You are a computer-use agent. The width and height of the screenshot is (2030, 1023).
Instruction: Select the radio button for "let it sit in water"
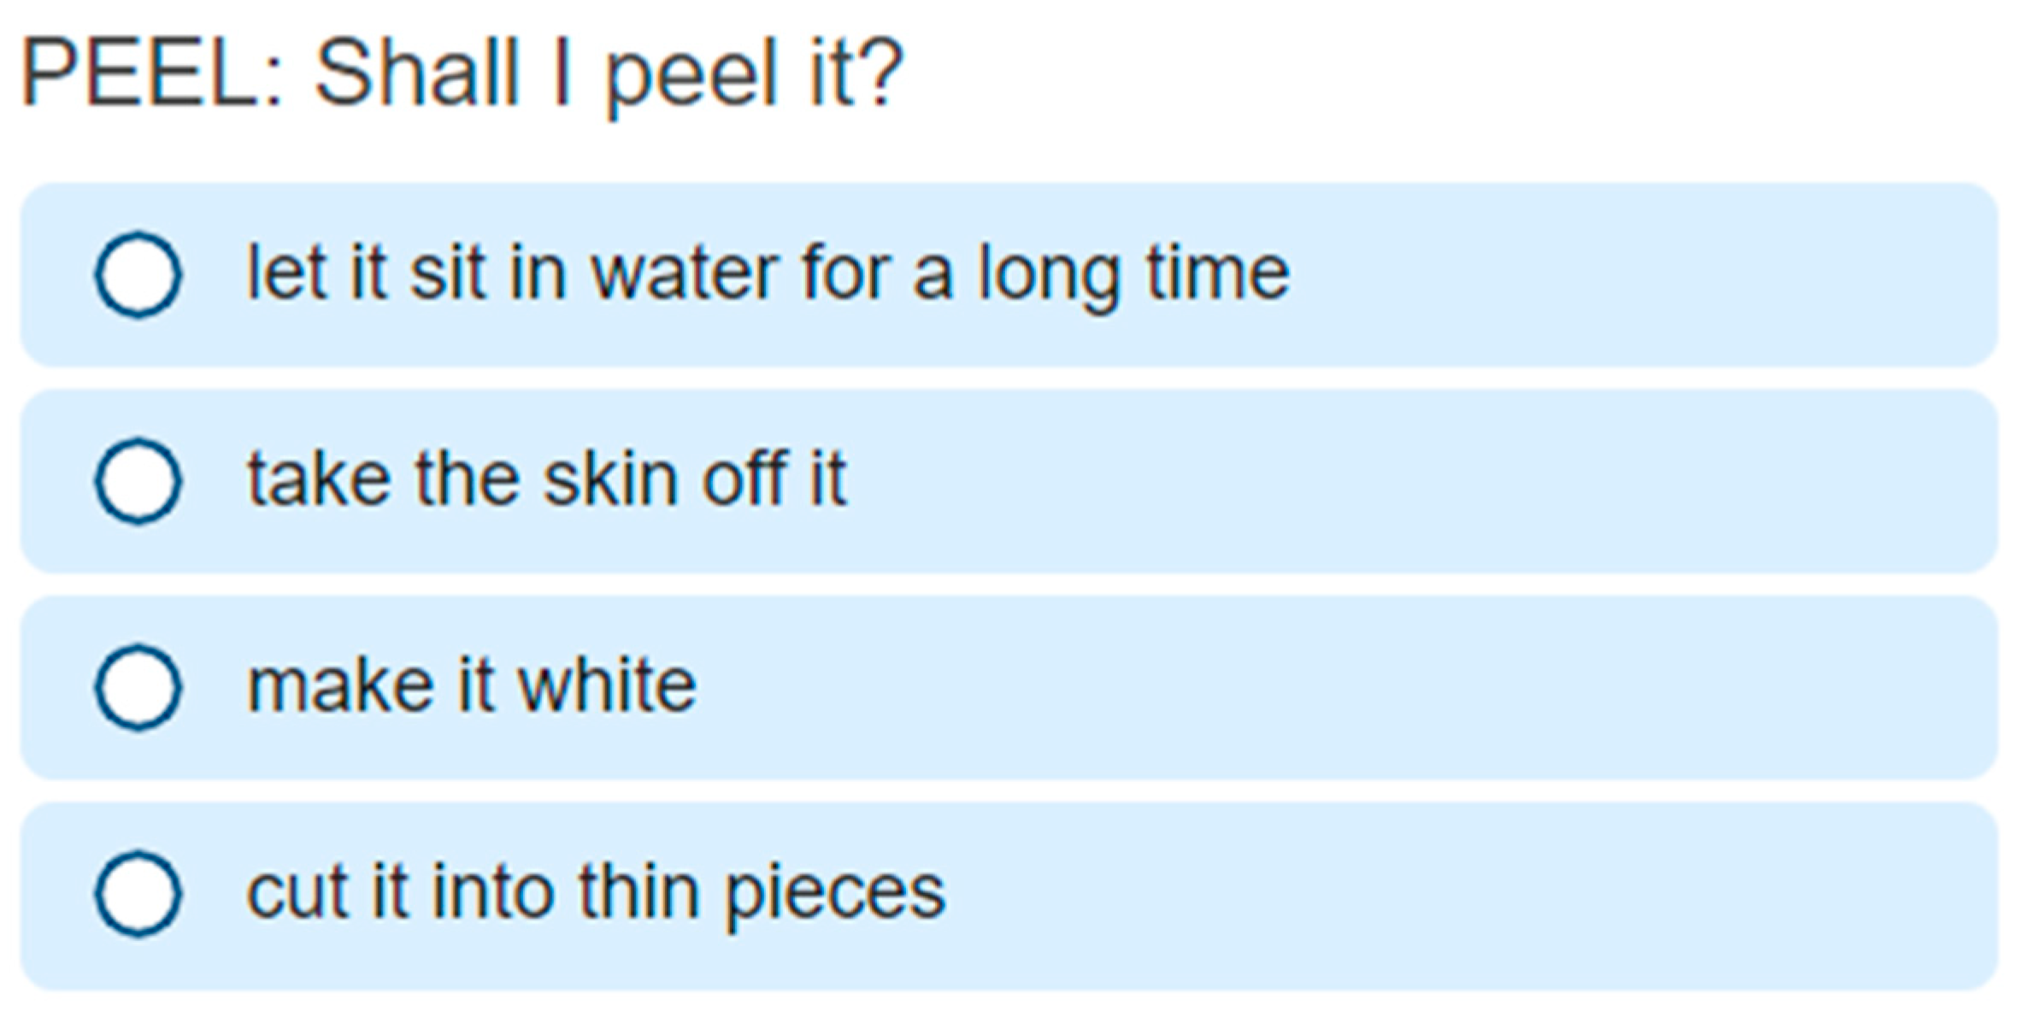tap(138, 275)
